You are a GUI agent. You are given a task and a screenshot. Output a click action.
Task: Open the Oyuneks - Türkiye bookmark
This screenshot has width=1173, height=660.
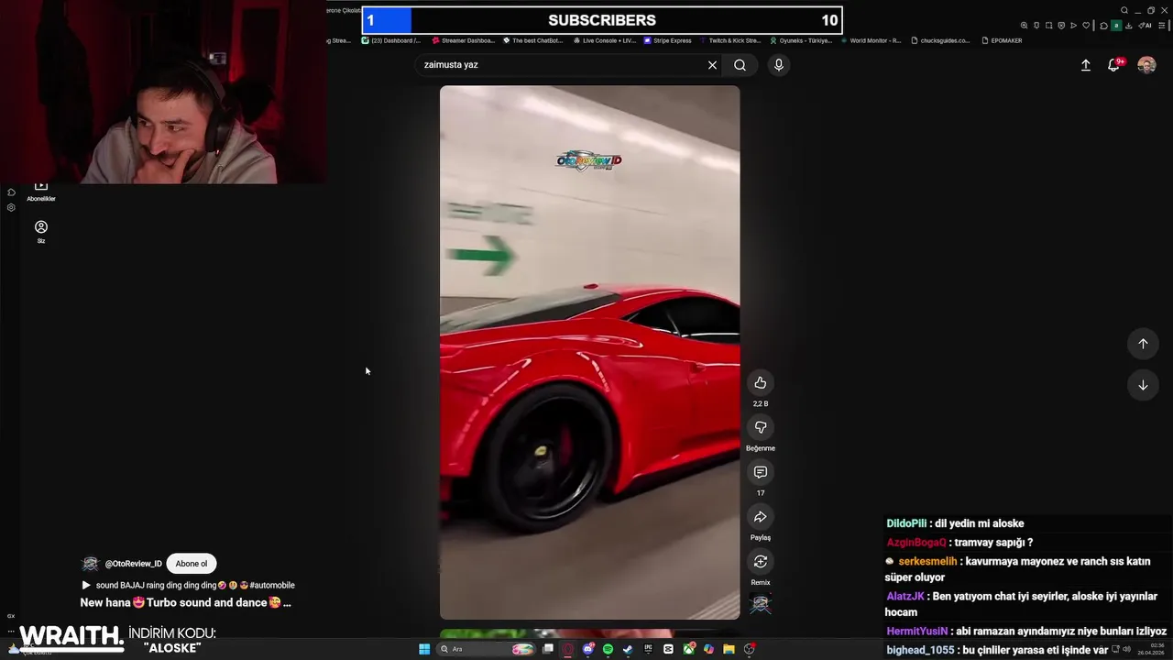coord(801,40)
